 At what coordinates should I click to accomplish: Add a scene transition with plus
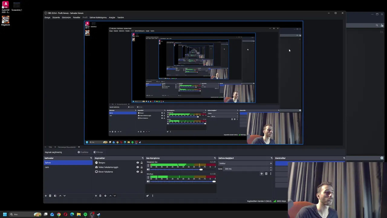(262, 174)
